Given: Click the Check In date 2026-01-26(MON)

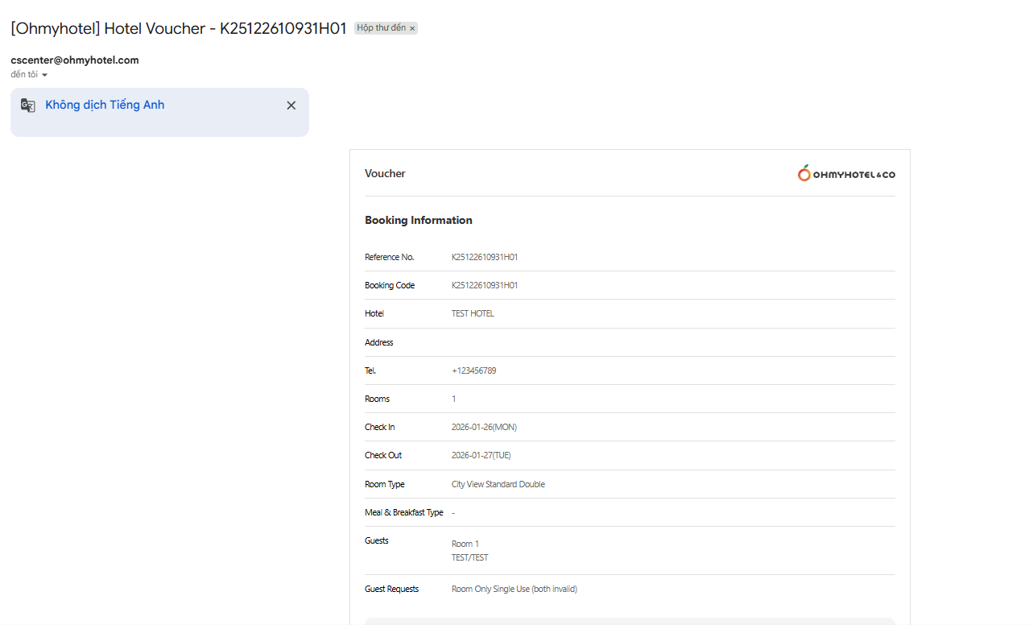Looking at the screenshot, I should coord(484,427).
